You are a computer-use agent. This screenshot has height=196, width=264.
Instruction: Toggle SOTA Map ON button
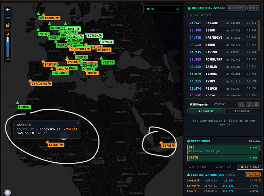tap(253, 174)
